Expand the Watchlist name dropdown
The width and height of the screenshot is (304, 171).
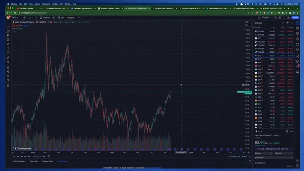coord(259,23)
